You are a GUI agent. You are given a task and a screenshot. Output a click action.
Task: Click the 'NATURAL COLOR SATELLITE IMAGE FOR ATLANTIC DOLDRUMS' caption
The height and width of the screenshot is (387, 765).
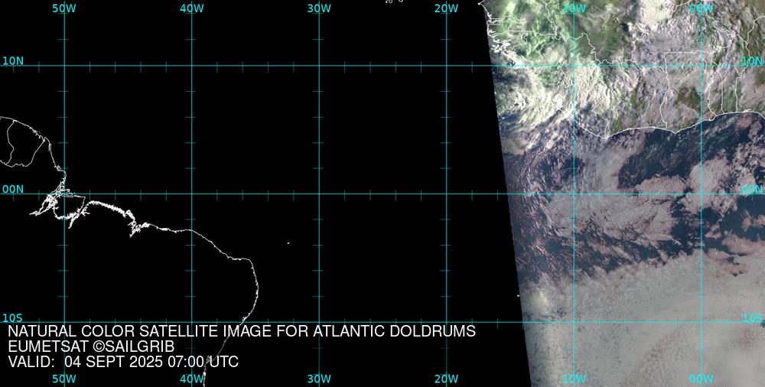click(242, 331)
